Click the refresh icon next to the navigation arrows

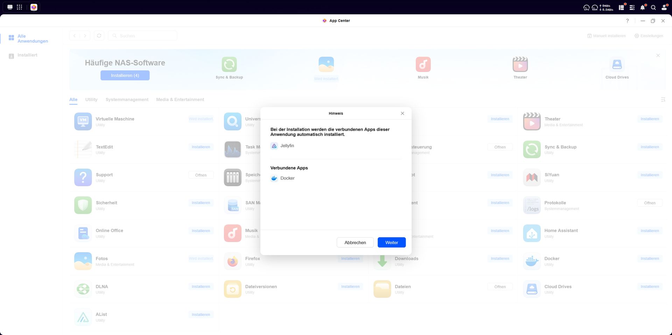pos(99,36)
